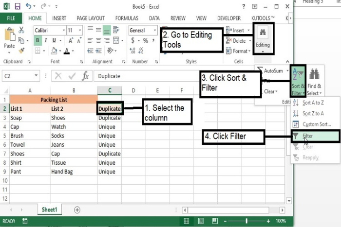341x227 pixels.
Task: Open the Calibri font name dropdown
Action: click(64, 30)
